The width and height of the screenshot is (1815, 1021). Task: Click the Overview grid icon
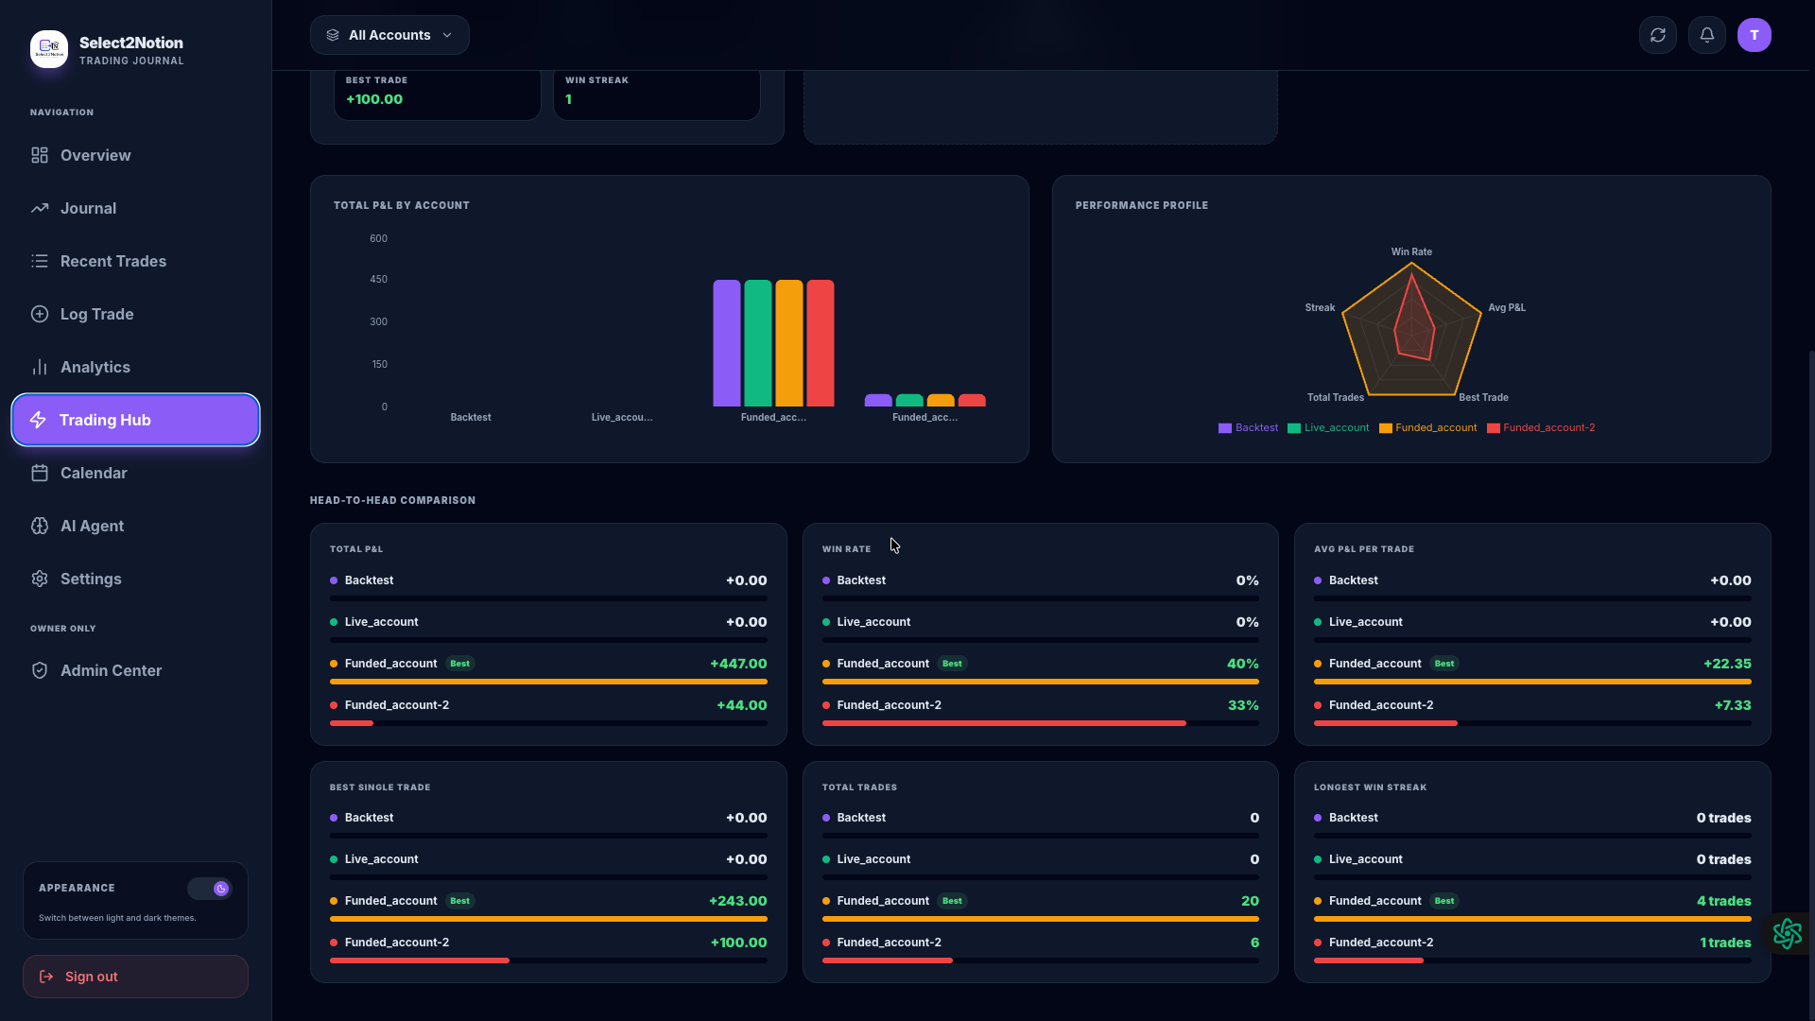click(40, 155)
